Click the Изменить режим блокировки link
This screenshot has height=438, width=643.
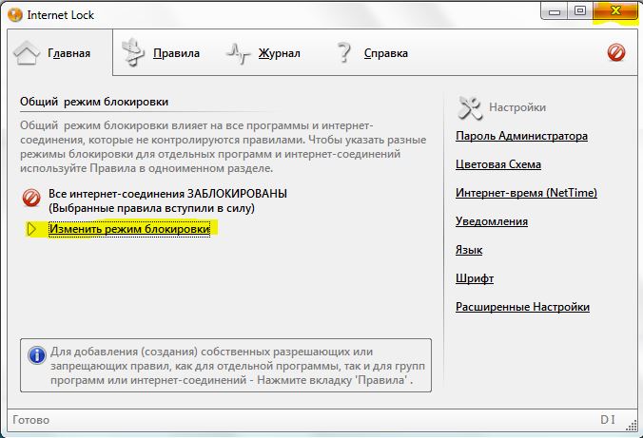[128, 229]
